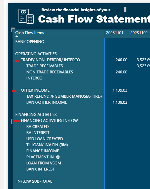150x189 pixels.
Task: Click the 1,139.03 value in OTHER INCOME row
Action: click(x=120, y=90)
